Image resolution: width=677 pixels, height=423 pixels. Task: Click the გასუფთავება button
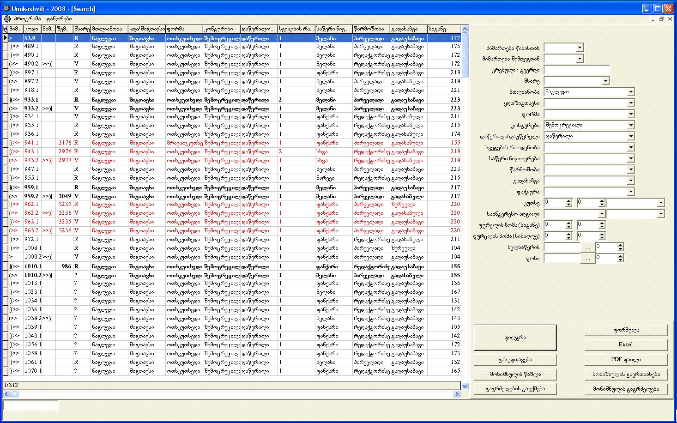(515, 359)
